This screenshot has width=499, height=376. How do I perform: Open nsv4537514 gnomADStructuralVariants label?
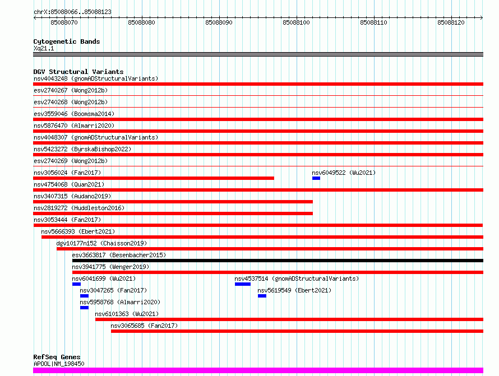(x=297, y=278)
